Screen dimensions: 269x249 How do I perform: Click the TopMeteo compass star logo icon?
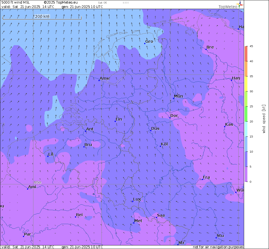pyautogui.click(x=240, y=4)
